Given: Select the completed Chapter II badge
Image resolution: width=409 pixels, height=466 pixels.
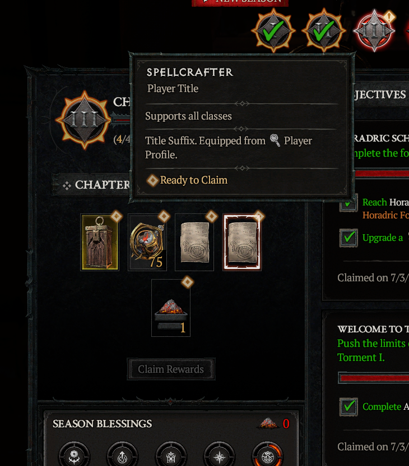Looking at the screenshot, I should tap(324, 31).
